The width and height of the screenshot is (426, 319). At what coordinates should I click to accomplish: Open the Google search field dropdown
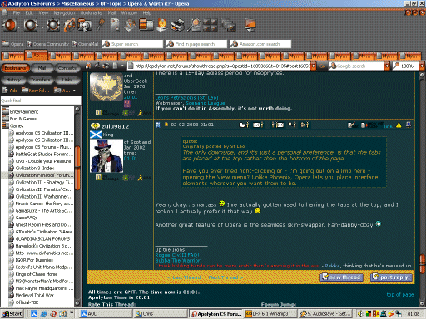pos(387,66)
